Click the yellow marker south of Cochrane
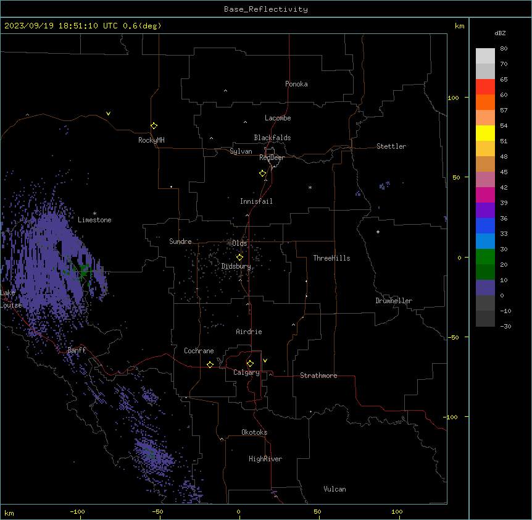This screenshot has width=532, height=520. tap(210, 364)
